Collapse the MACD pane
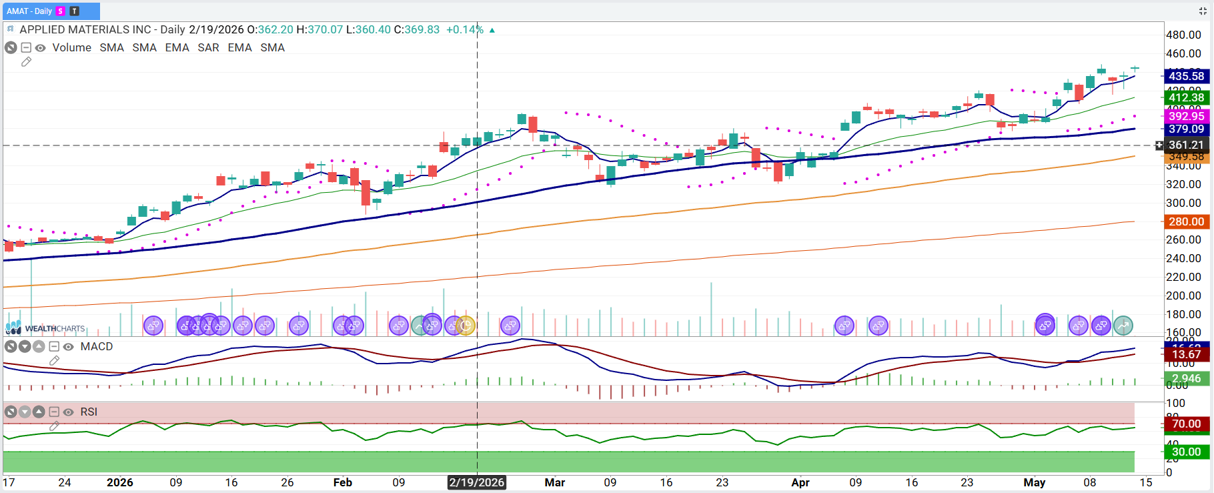The image size is (1214, 493). point(54,346)
